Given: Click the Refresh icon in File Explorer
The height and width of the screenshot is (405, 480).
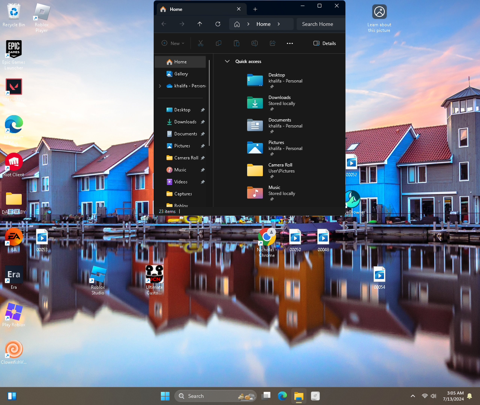Looking at the screenshot, I should tap(218, 24).
